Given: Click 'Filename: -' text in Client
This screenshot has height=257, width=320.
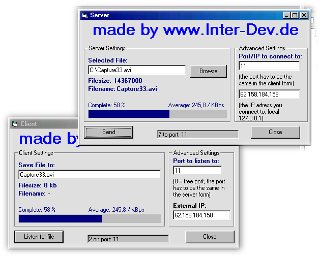Looking at the screenshot, I should pos(34,194).
